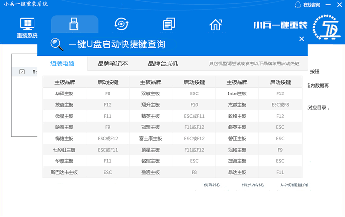Switch to the 品牌笔记本 tab
The image size is (345, 217).
pos(112,64)
